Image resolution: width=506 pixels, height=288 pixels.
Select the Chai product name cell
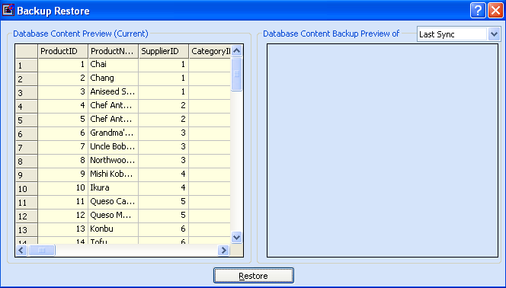114,65
